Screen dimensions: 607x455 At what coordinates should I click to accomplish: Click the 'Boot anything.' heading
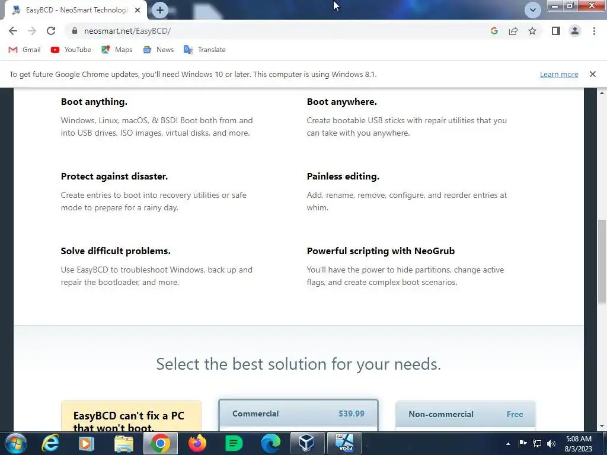94,102
